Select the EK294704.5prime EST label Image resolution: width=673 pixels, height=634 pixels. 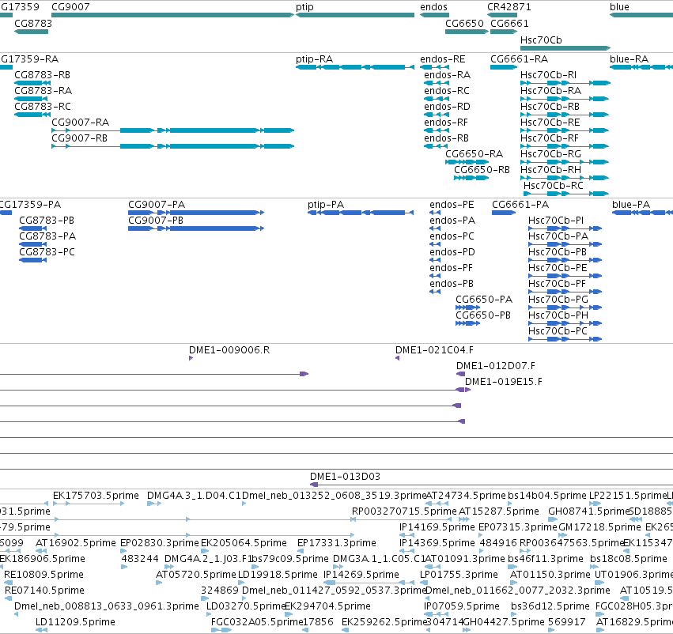click(x=328, y=606)
